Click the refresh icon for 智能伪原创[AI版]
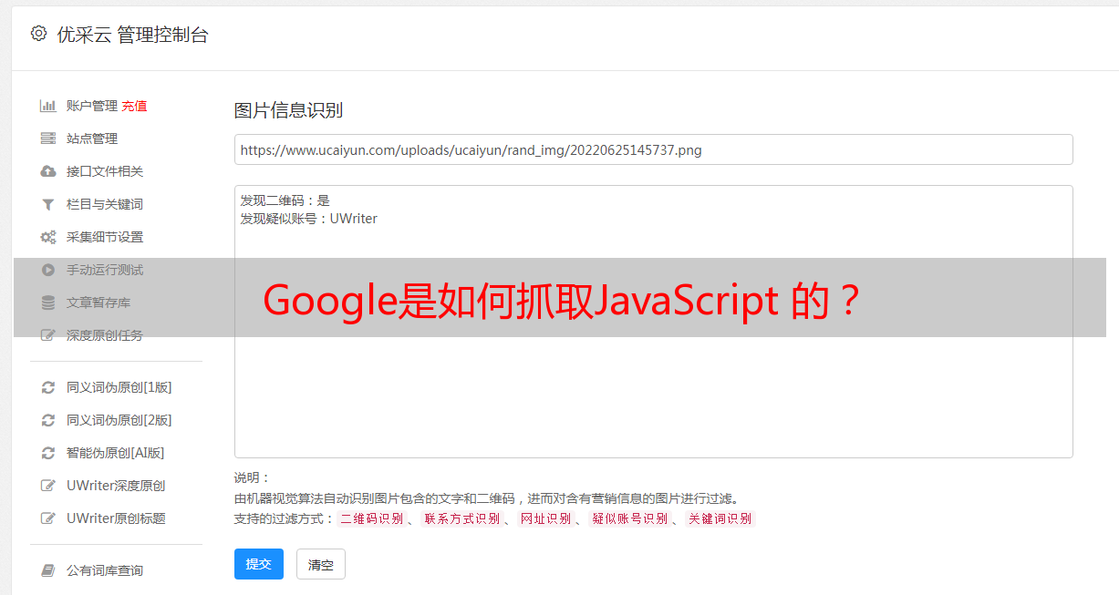Screen dimensions: 1119x595 tap(48, 453)
